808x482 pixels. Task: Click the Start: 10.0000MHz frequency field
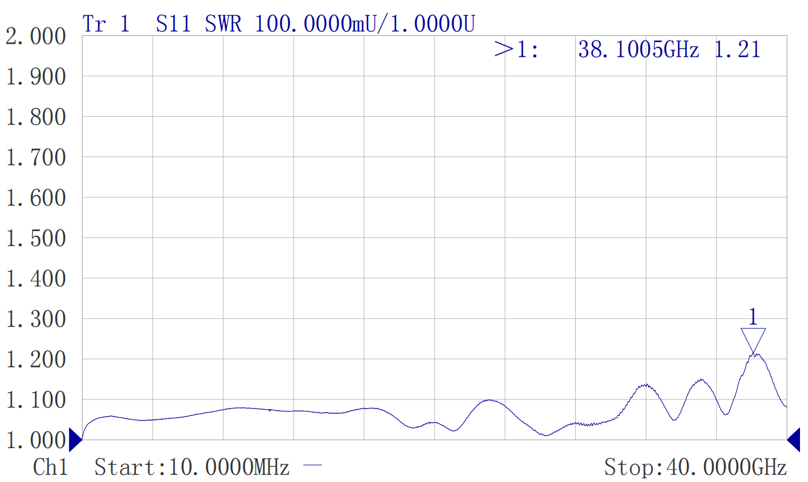pyautogui.click(x=192, y=467)
